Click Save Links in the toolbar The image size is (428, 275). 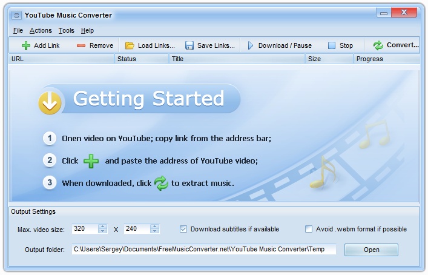click(209, 45)
